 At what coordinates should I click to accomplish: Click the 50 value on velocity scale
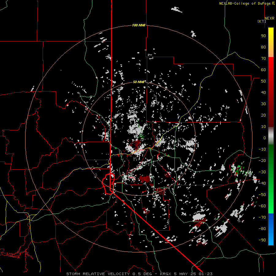coord(263,81)
